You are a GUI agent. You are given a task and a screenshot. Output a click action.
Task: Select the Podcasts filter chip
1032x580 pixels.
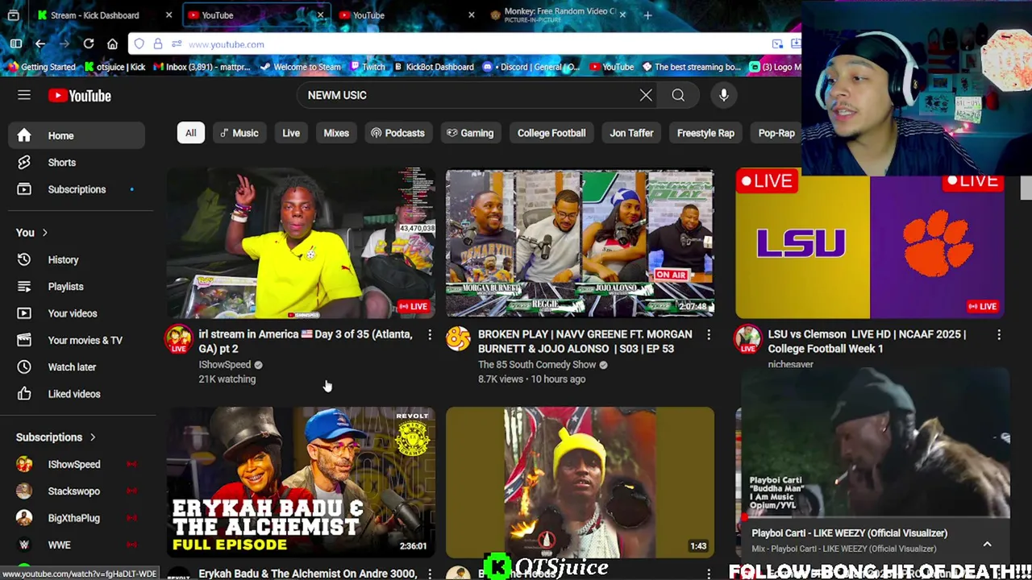pyautogui.click(x=397, y=133)
